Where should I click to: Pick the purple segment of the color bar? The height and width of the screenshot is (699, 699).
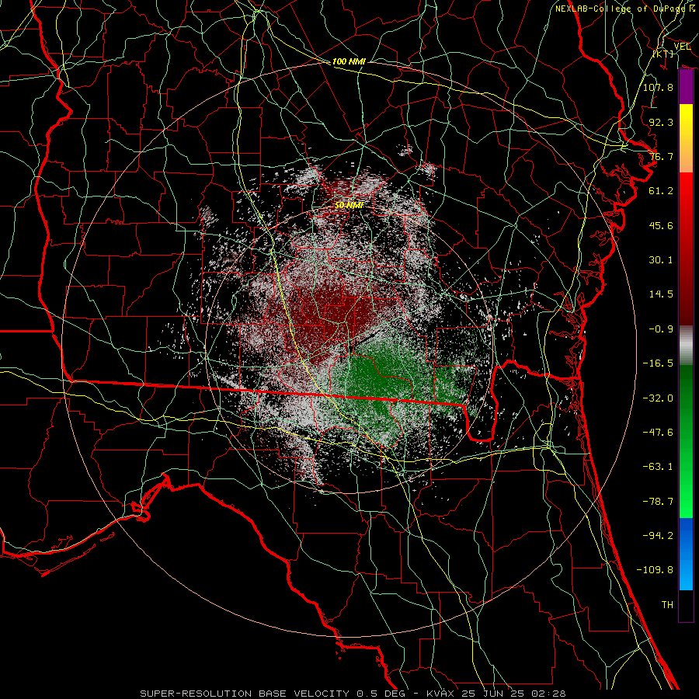point(686,87)
